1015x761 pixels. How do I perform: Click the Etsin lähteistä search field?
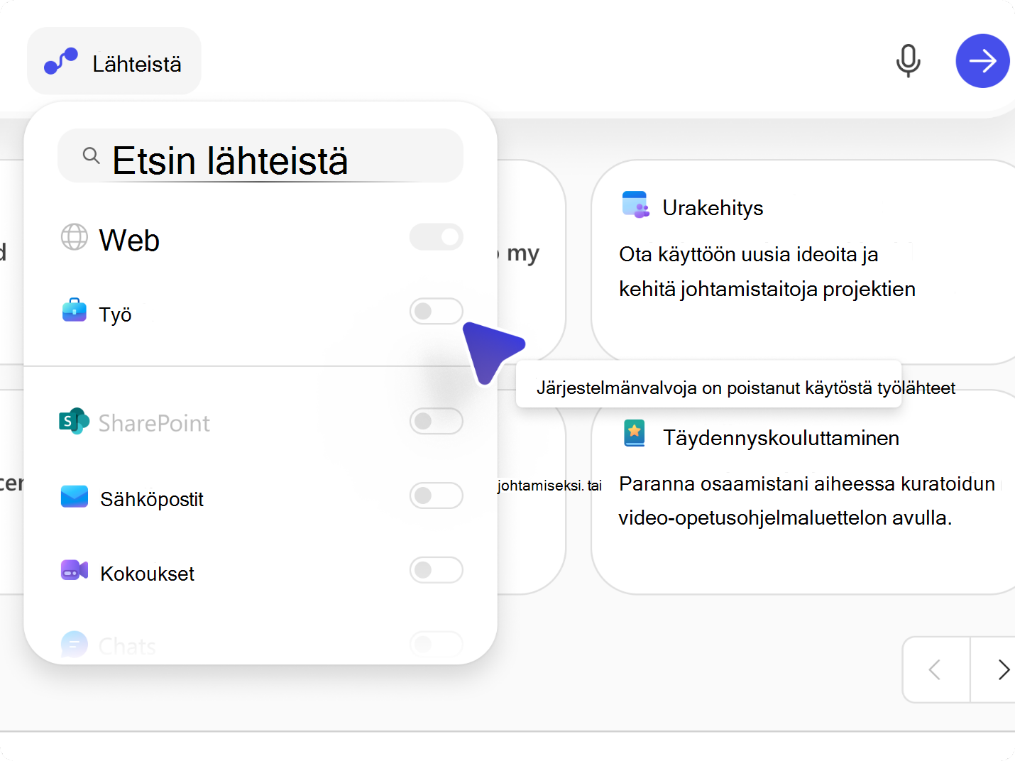pyautogui.click(x=260, y=157)
